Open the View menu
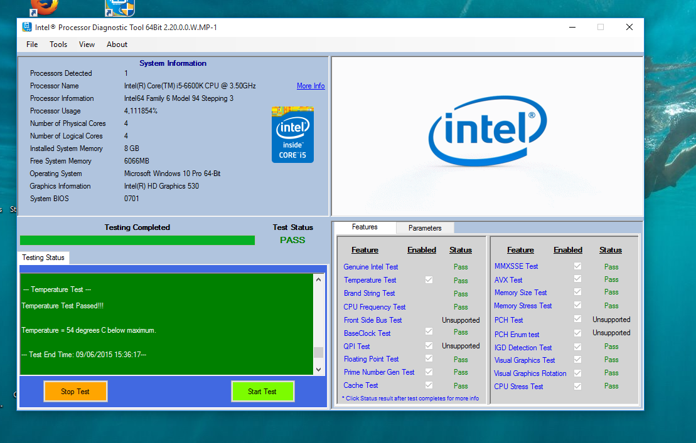 87,44
